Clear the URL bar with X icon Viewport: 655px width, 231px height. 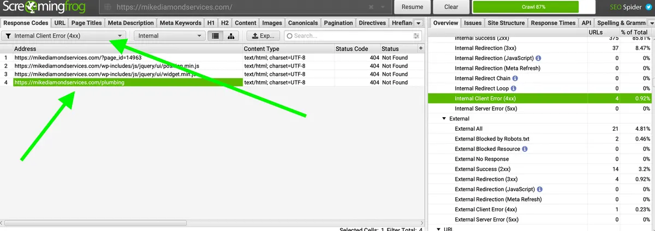point(371,8)
